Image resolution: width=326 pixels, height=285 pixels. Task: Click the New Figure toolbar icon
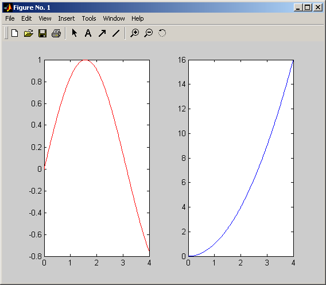coord(15,33)
